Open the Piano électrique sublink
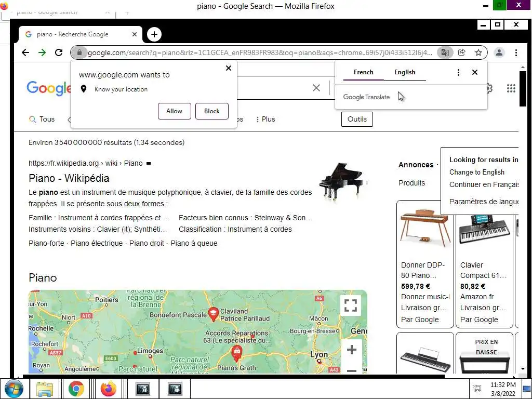The height and width of the screenshot is (399, 532). coord(97,243)
